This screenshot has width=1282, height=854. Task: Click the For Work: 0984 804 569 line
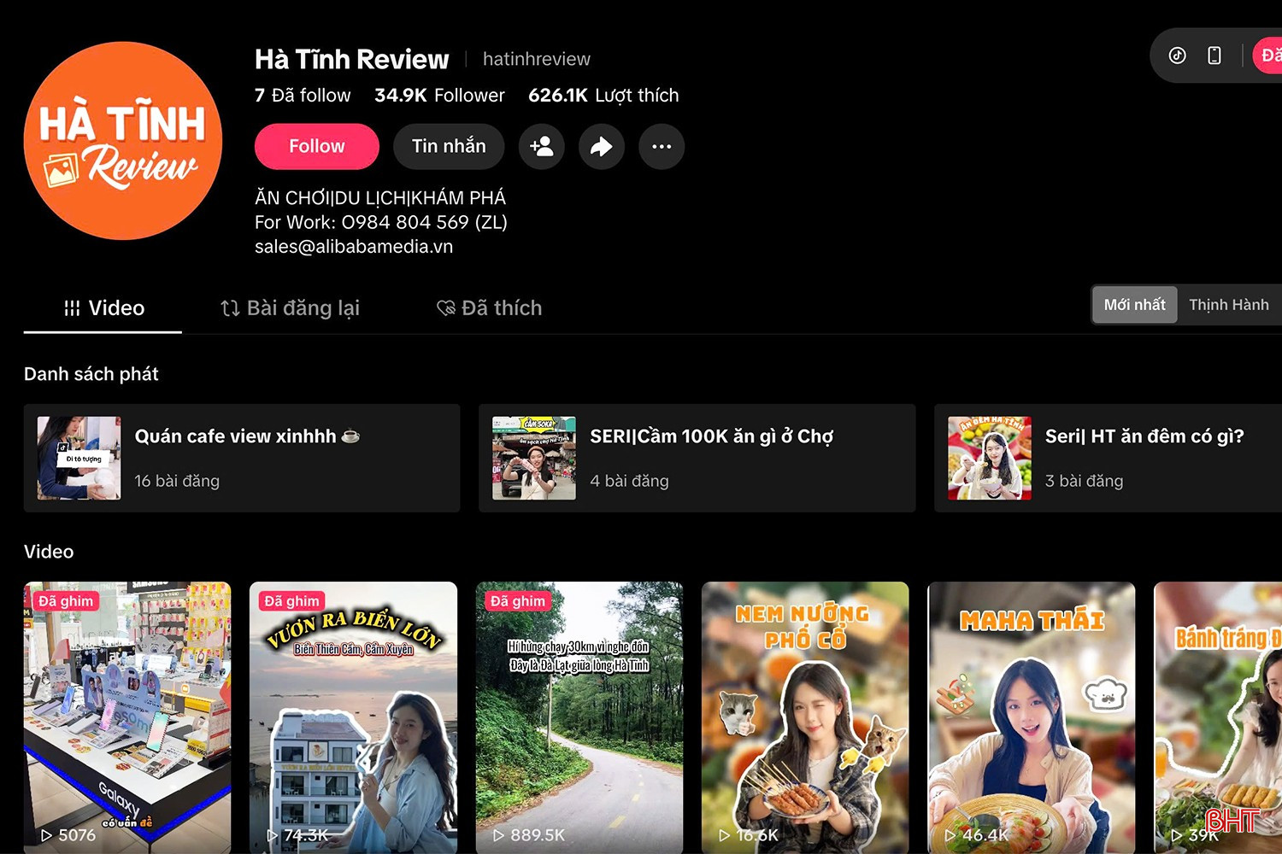point(381,222)
